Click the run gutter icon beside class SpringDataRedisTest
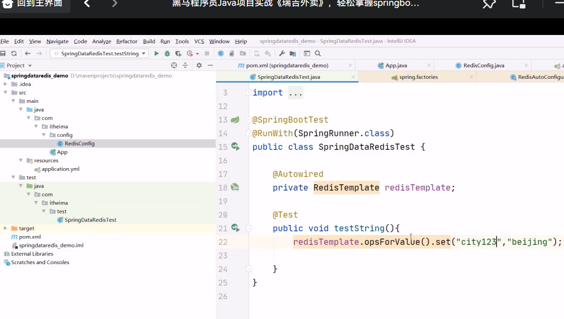 pos(235,147)
